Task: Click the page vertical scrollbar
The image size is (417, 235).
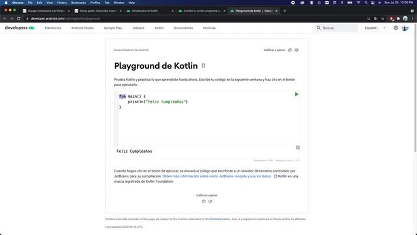Action: coord(415,88)
